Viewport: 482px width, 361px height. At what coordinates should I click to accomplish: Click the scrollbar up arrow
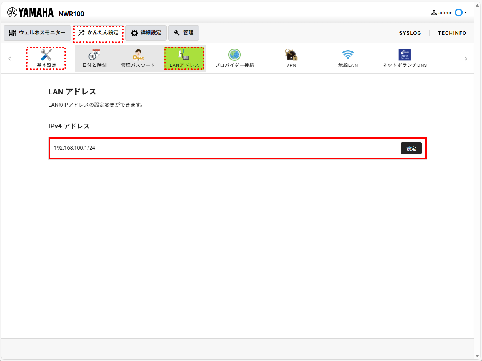coord(478,6)
